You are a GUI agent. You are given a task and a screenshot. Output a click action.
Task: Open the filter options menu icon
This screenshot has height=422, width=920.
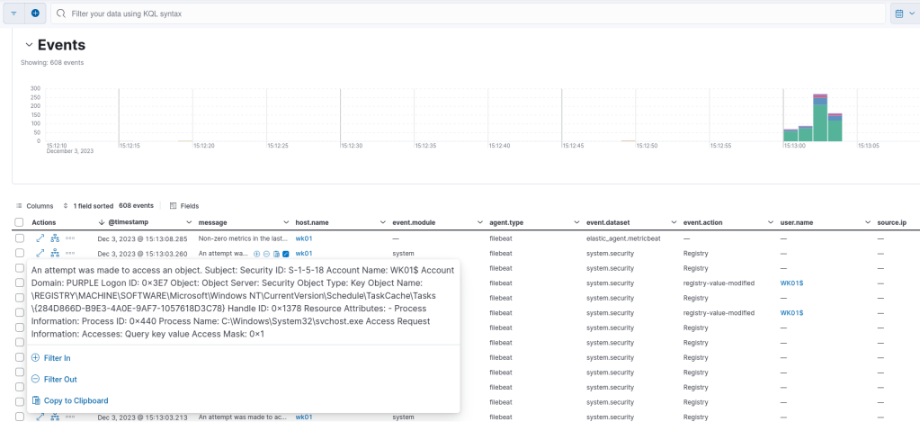(x=13, y=13)
